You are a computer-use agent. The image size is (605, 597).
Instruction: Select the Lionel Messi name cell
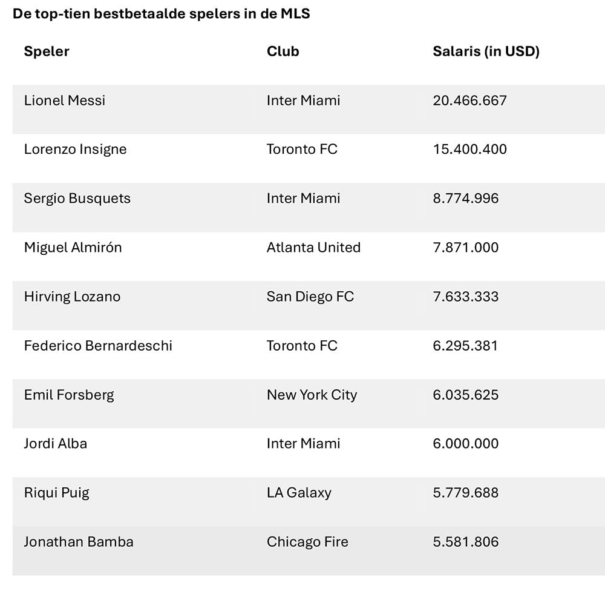(65, 101)
